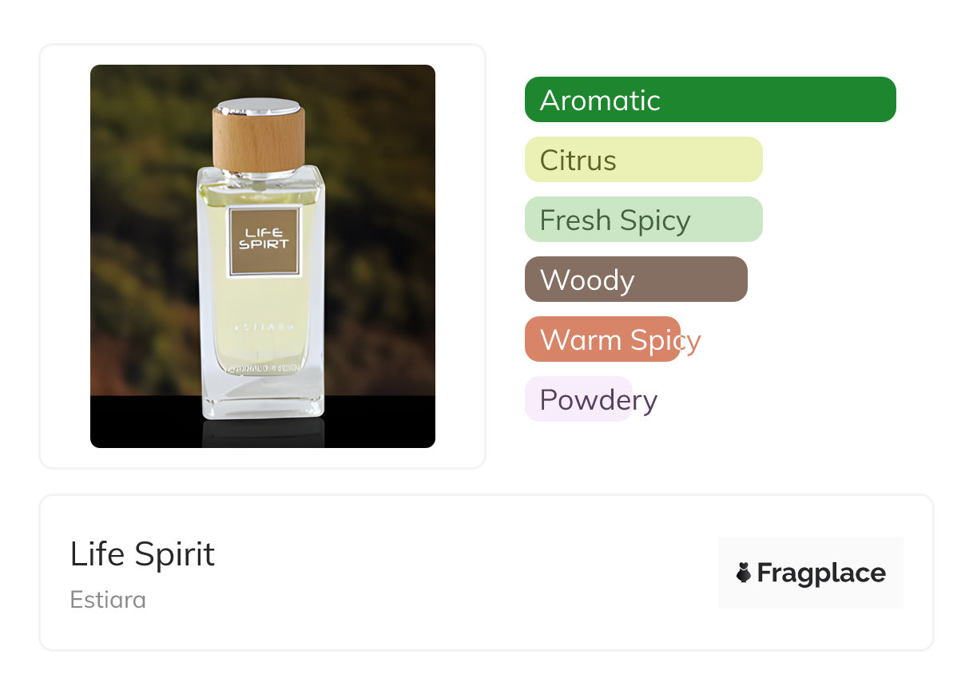Choose the Woody accord bar
The height and width of the screenshot is (690, 973).
635,280
